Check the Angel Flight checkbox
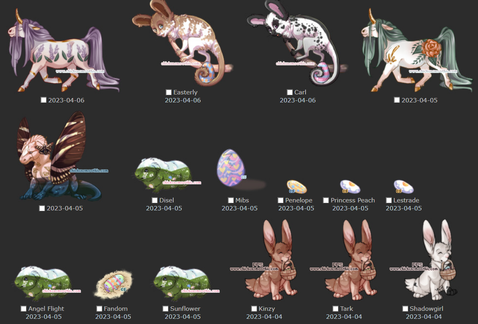This screenshot has height=324, width=478. (24, 308)
